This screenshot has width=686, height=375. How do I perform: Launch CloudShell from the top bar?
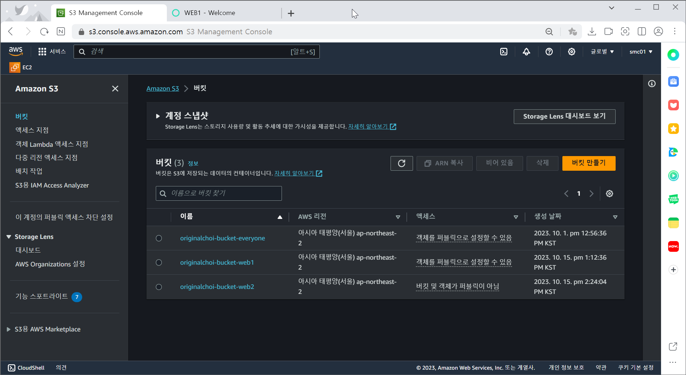point(504,52)
